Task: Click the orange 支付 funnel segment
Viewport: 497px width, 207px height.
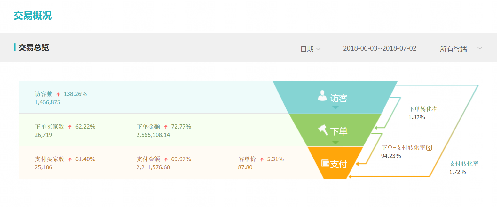Action: tap(335, 162)
